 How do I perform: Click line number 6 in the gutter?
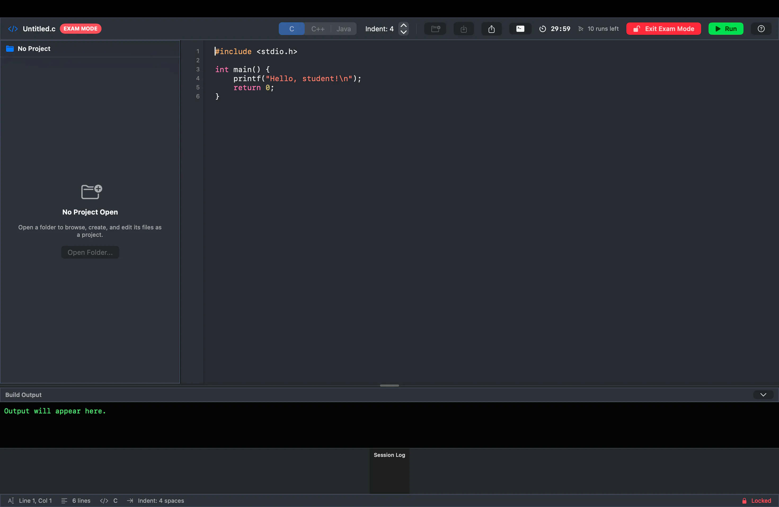point(198,96)
